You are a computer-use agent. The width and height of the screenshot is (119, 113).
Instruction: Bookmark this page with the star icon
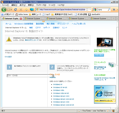[x=87, y=10]
